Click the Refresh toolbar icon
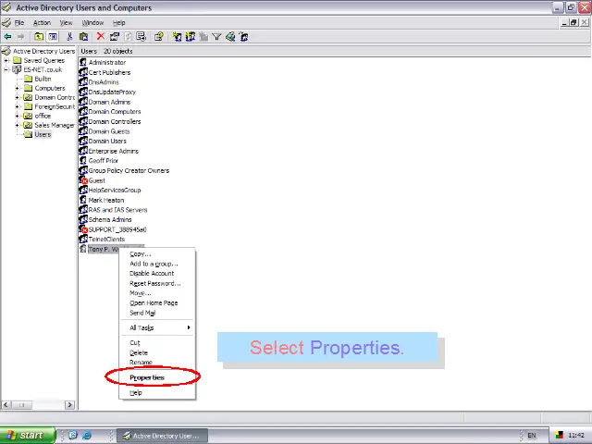This screenshot has height=444, width=592. (128, 37)
